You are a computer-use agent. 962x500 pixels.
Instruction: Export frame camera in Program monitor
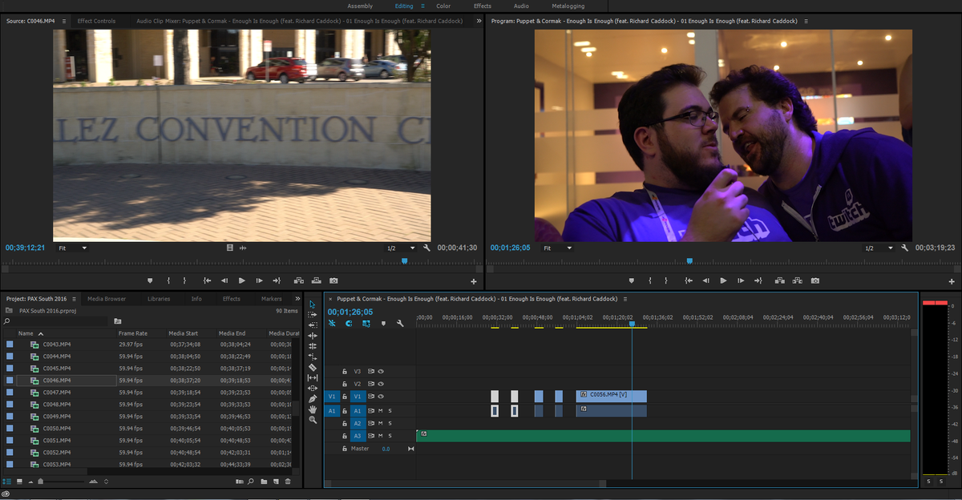tap(815, 280)
